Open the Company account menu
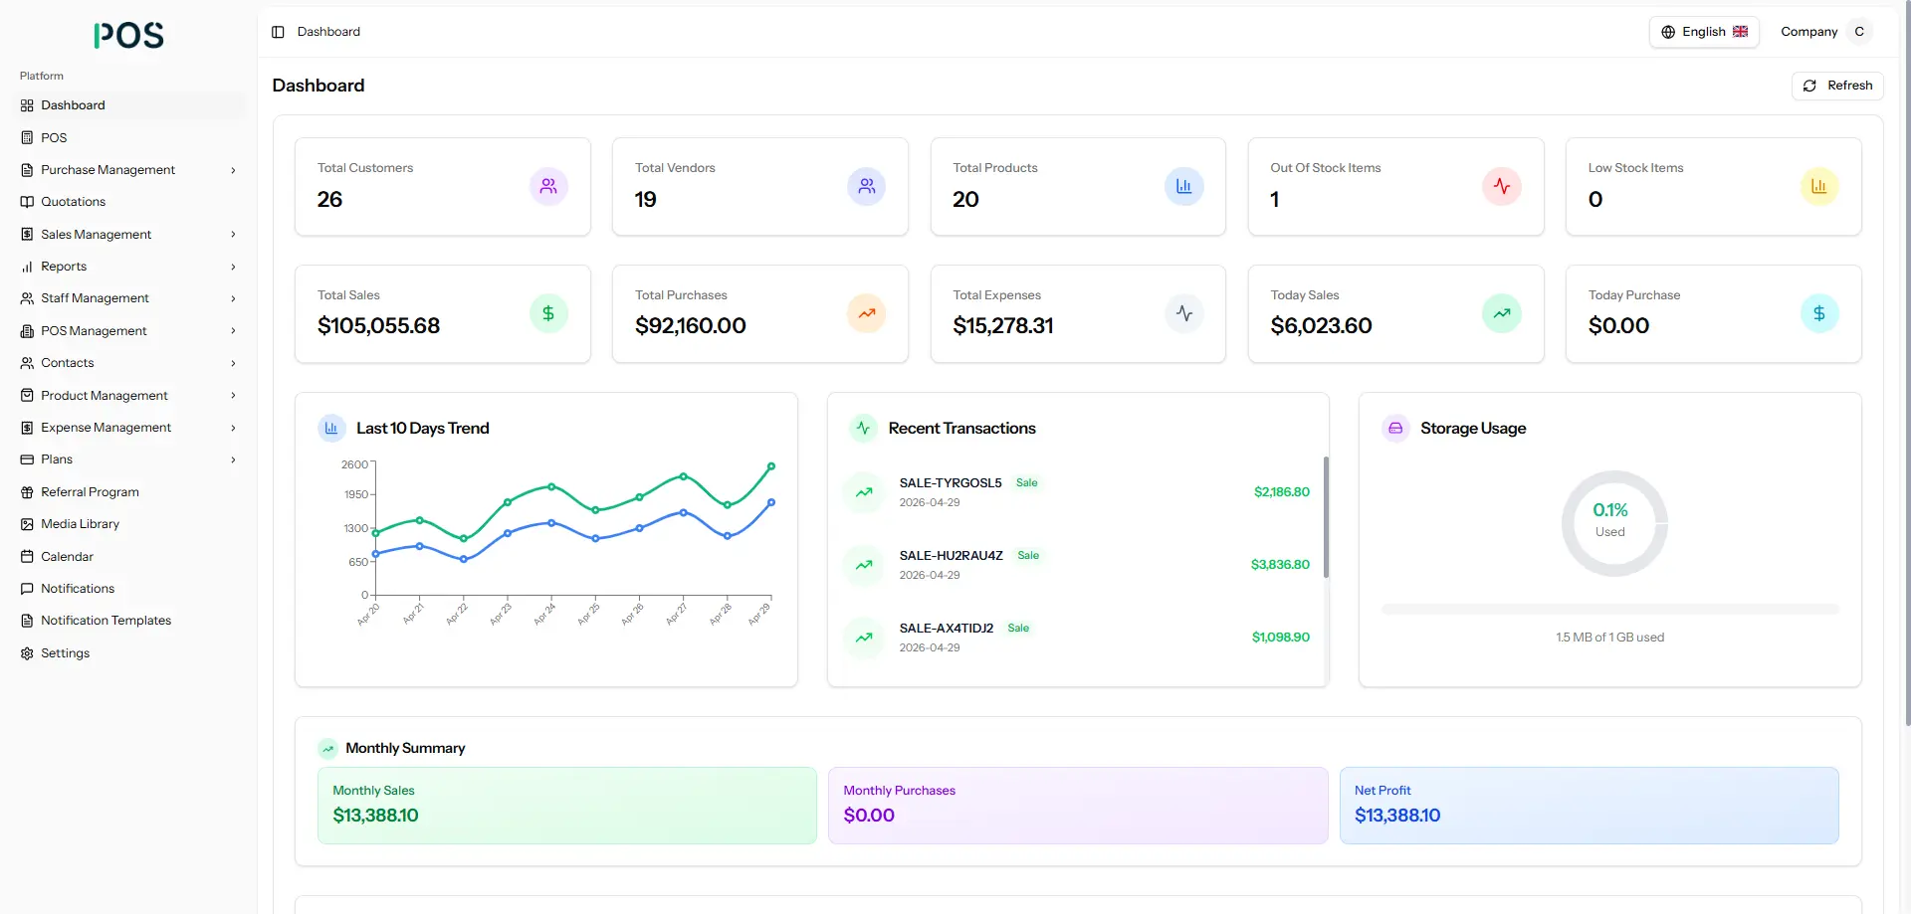This screenshot has width=1911, height=914. [1825, 32]
